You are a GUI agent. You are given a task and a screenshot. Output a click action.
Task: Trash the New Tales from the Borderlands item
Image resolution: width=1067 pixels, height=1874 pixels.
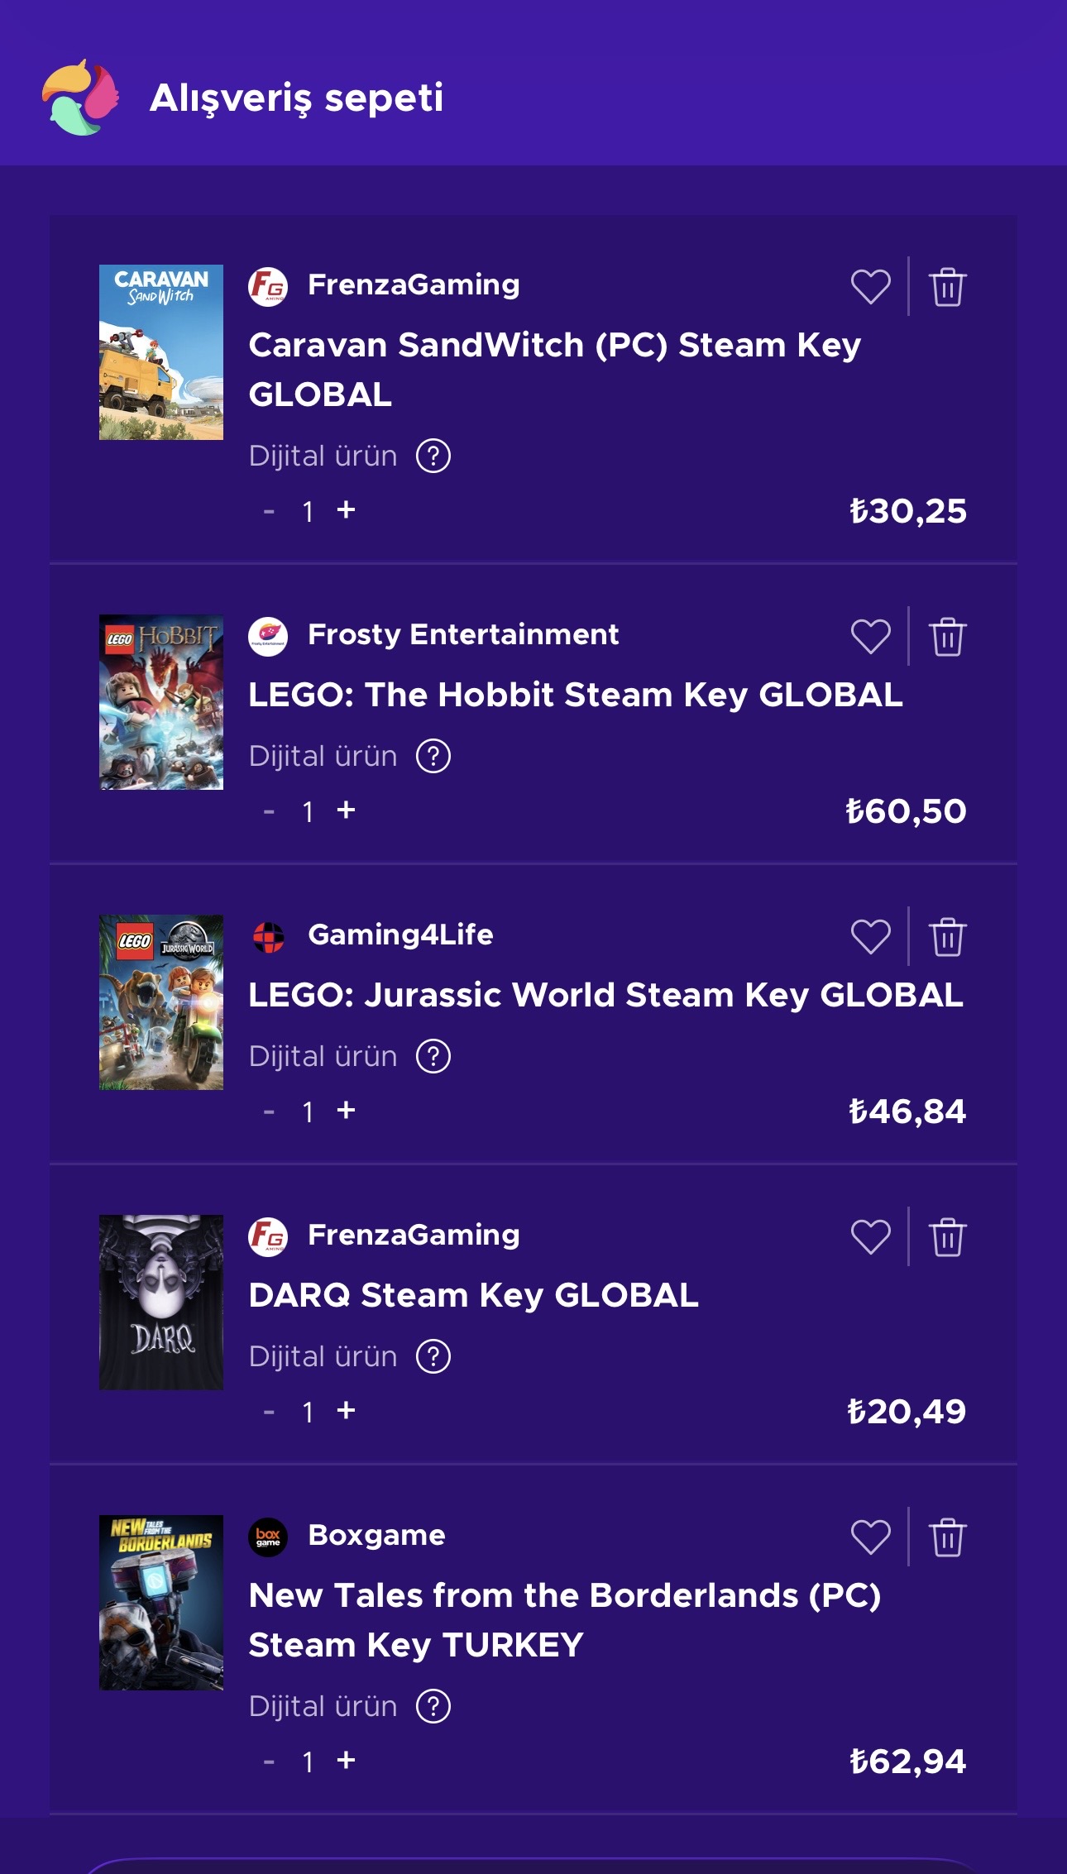pyautogui.click(x=947, y=1537)
